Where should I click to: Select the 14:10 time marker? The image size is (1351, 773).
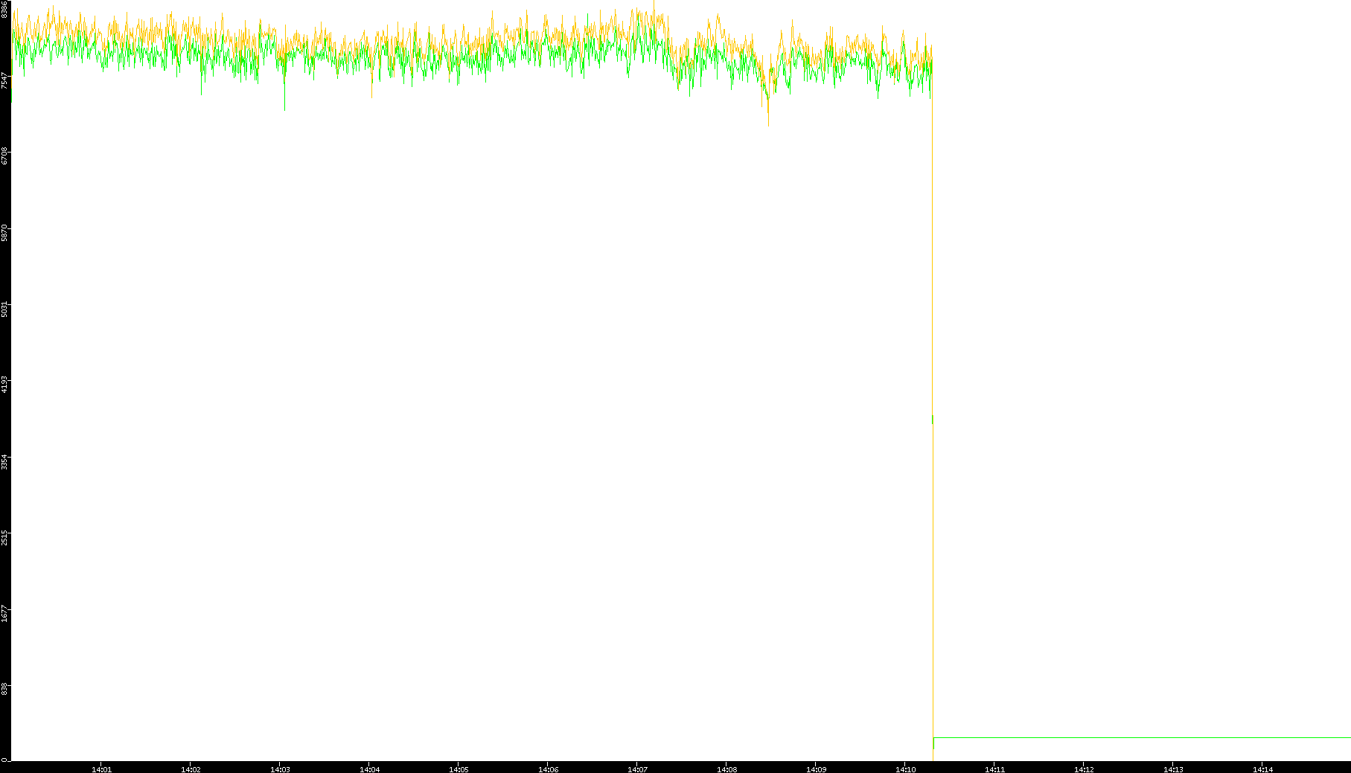[x=905, y=769]
